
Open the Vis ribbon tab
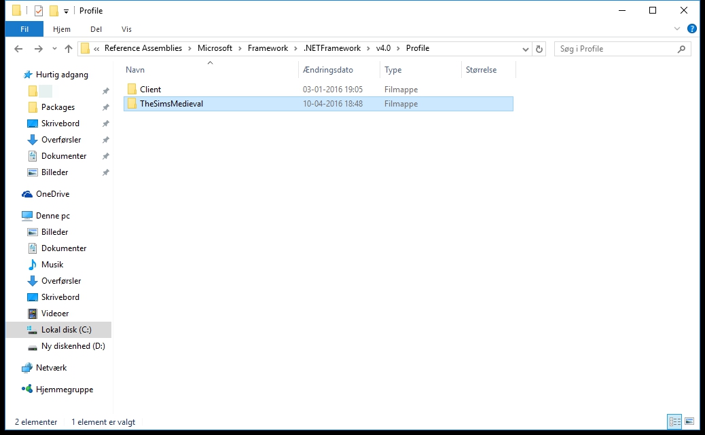click(x=126, y=29)
